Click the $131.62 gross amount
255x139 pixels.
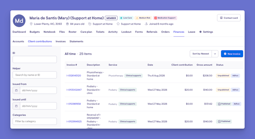click(208, 104)
